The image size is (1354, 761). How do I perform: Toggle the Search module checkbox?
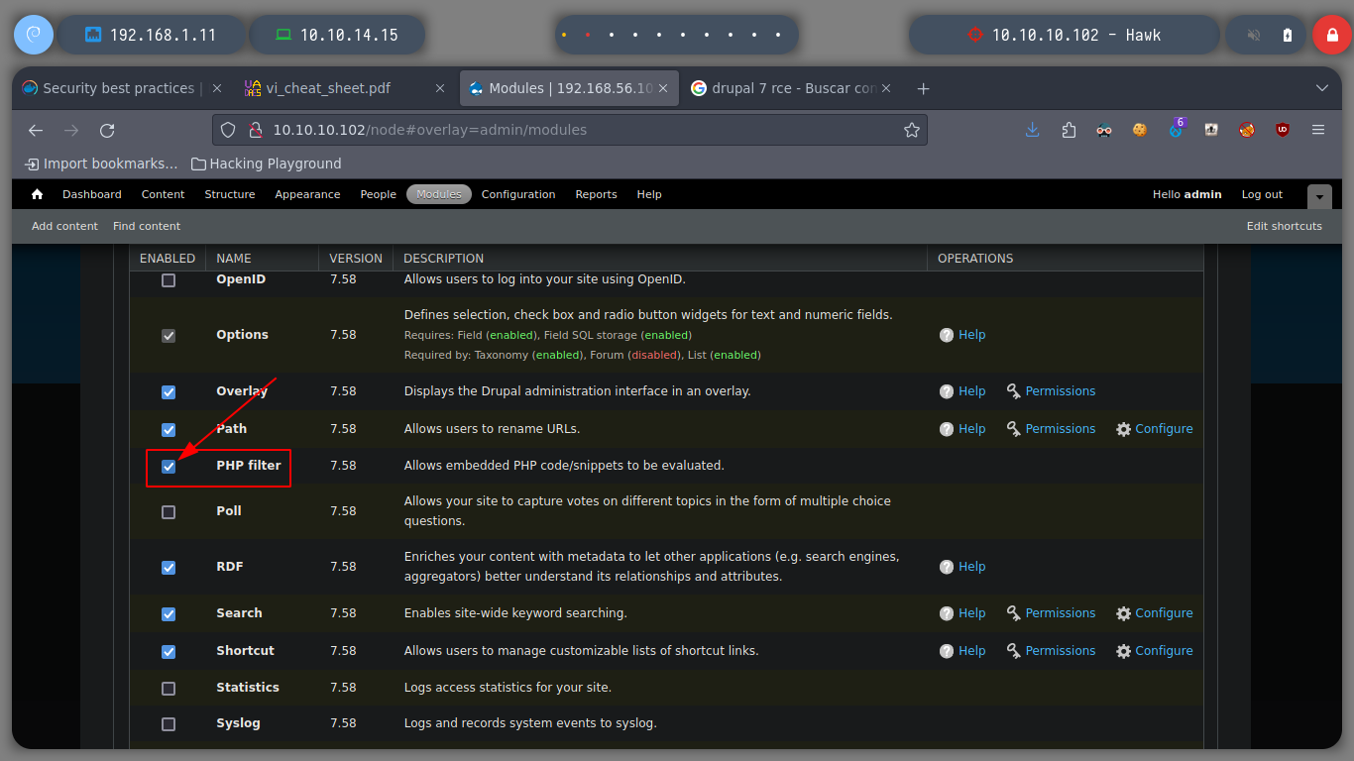click(x=169, y=614)
